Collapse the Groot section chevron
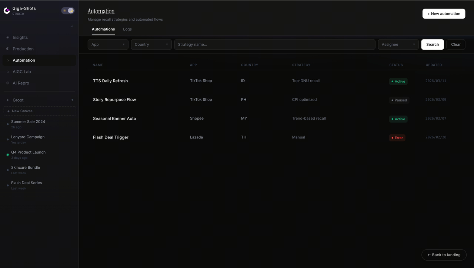The width and height of the screenshot is (474, 268). tap(72, 100)
